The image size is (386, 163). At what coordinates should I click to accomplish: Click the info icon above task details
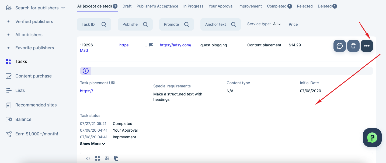(85, 71)
